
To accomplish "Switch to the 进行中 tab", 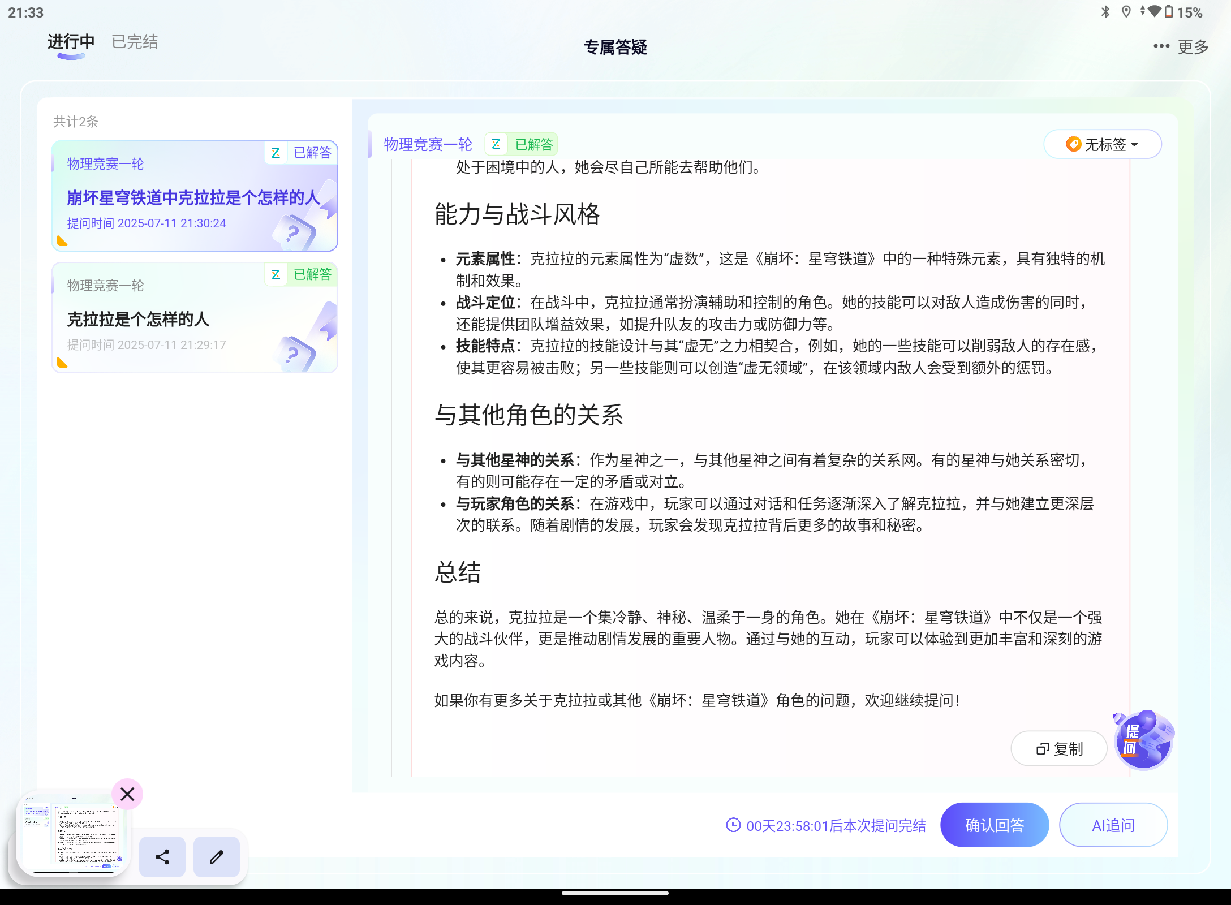I will click(71, 42).
